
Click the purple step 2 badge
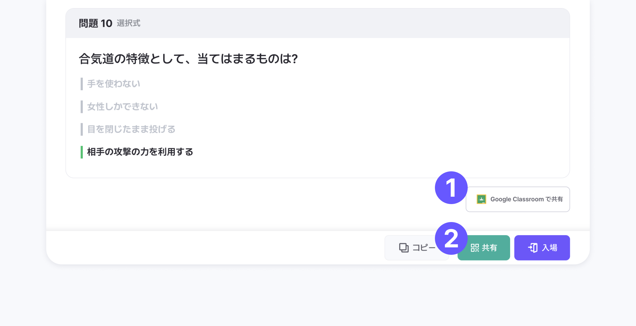pyautogui.click(x=451, y=238)
